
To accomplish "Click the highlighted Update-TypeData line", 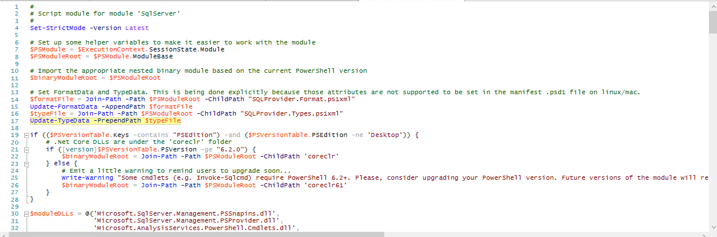I will pyautogui.click(x=105, y=121).
